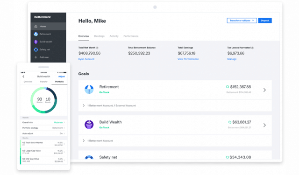
Task: Click the $67,756.18 total earnings value
Action: [x=186, y=53]
